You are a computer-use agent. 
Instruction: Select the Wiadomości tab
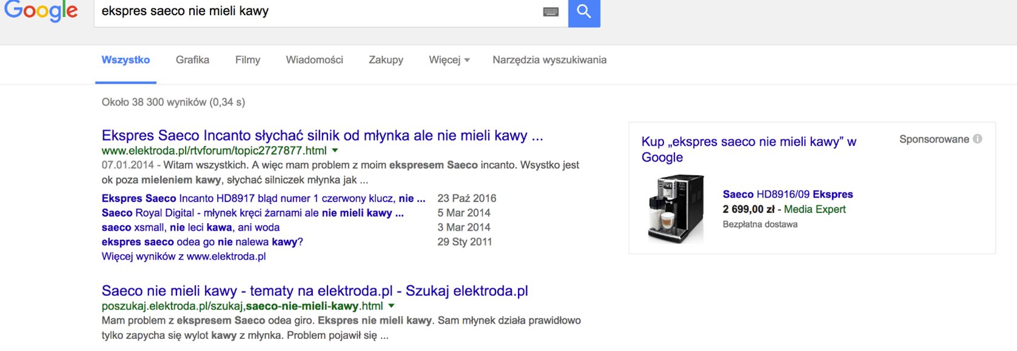click(x=314, y=60)
